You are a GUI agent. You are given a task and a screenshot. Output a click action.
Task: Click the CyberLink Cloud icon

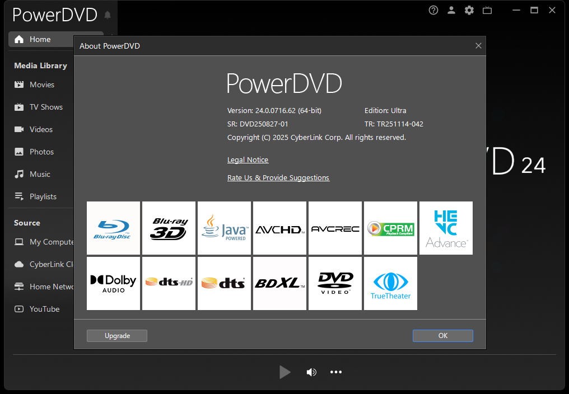point(19,265)
